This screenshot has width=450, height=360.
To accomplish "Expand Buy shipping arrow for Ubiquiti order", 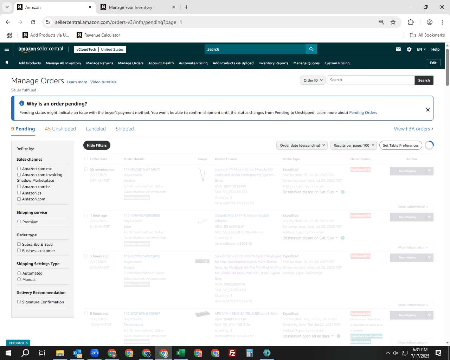I will (x=429, y=217).
